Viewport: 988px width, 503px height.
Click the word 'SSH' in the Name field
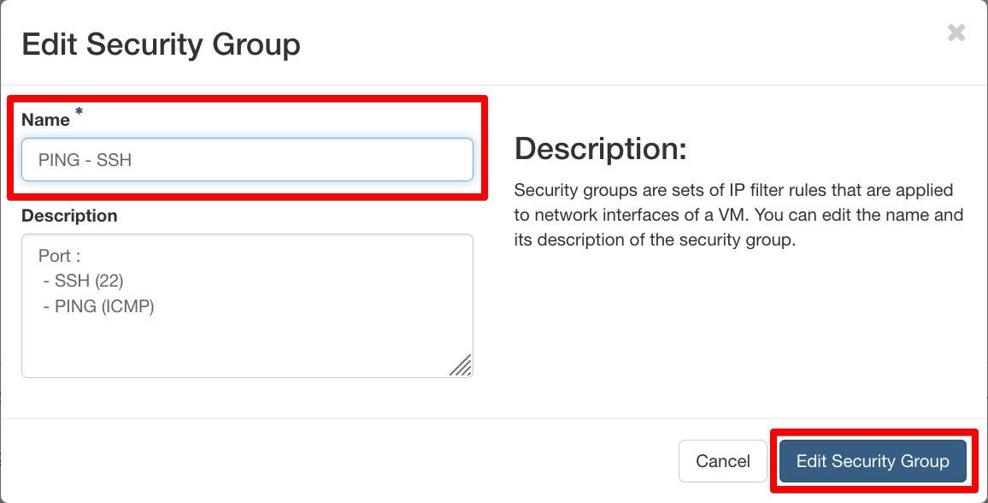(115, 160)
